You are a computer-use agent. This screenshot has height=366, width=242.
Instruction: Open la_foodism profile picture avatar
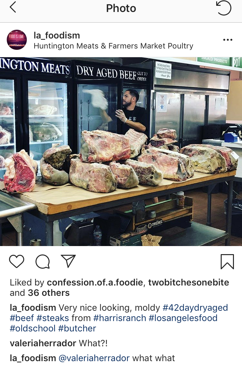pyautogui.click(x=16, y=40)
